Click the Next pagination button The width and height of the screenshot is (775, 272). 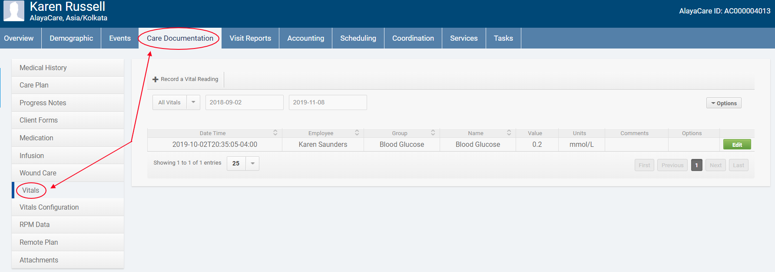(x=715, y=165)
